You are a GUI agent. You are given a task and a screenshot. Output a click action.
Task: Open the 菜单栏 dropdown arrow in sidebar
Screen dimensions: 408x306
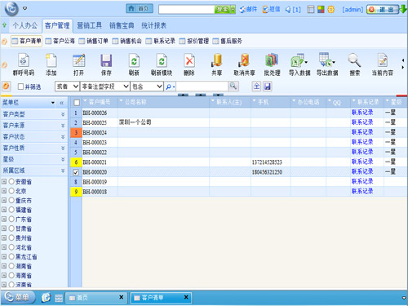53,103
